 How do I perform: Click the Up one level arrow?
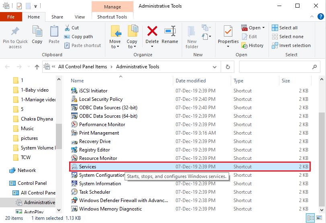tap(37, 67)
